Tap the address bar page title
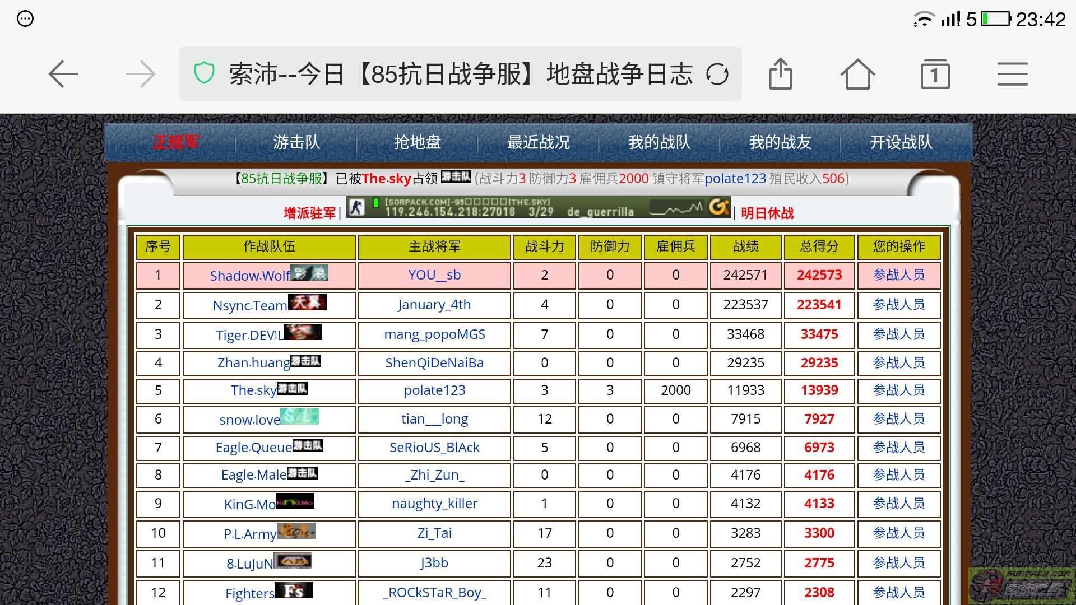Screen dimensions: 1076x605 pos(460,74)
